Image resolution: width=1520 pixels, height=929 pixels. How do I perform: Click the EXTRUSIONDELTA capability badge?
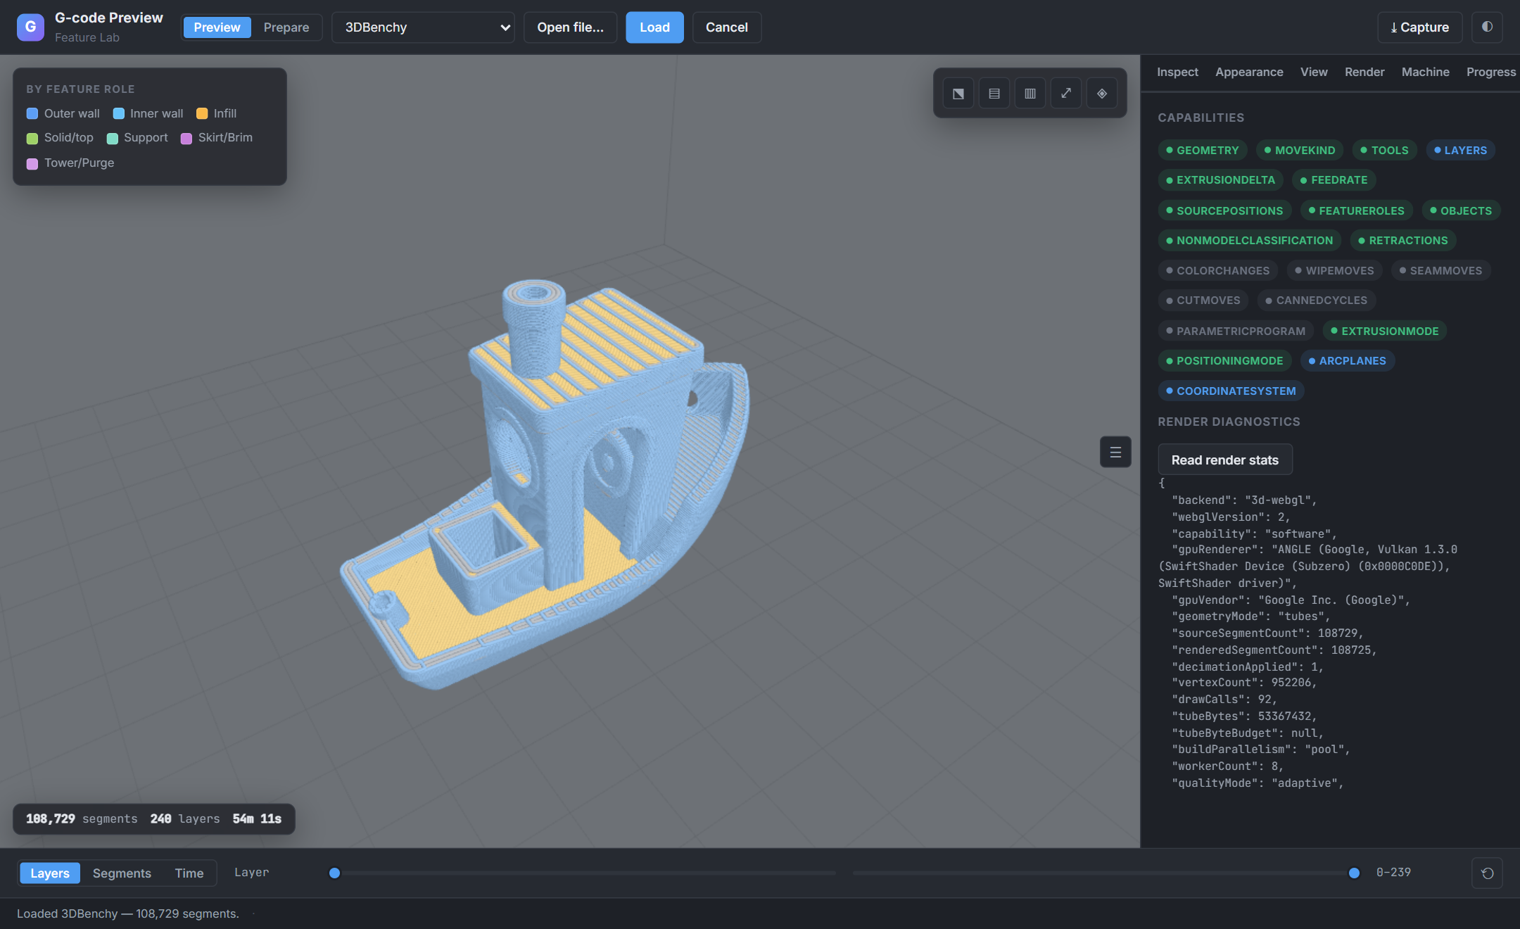click(1220, 179)
